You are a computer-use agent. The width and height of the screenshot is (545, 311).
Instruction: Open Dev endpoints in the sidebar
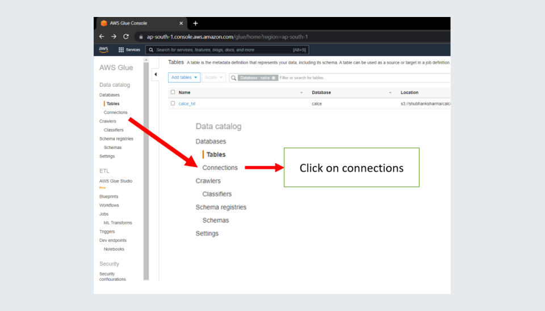pos(113,240)
